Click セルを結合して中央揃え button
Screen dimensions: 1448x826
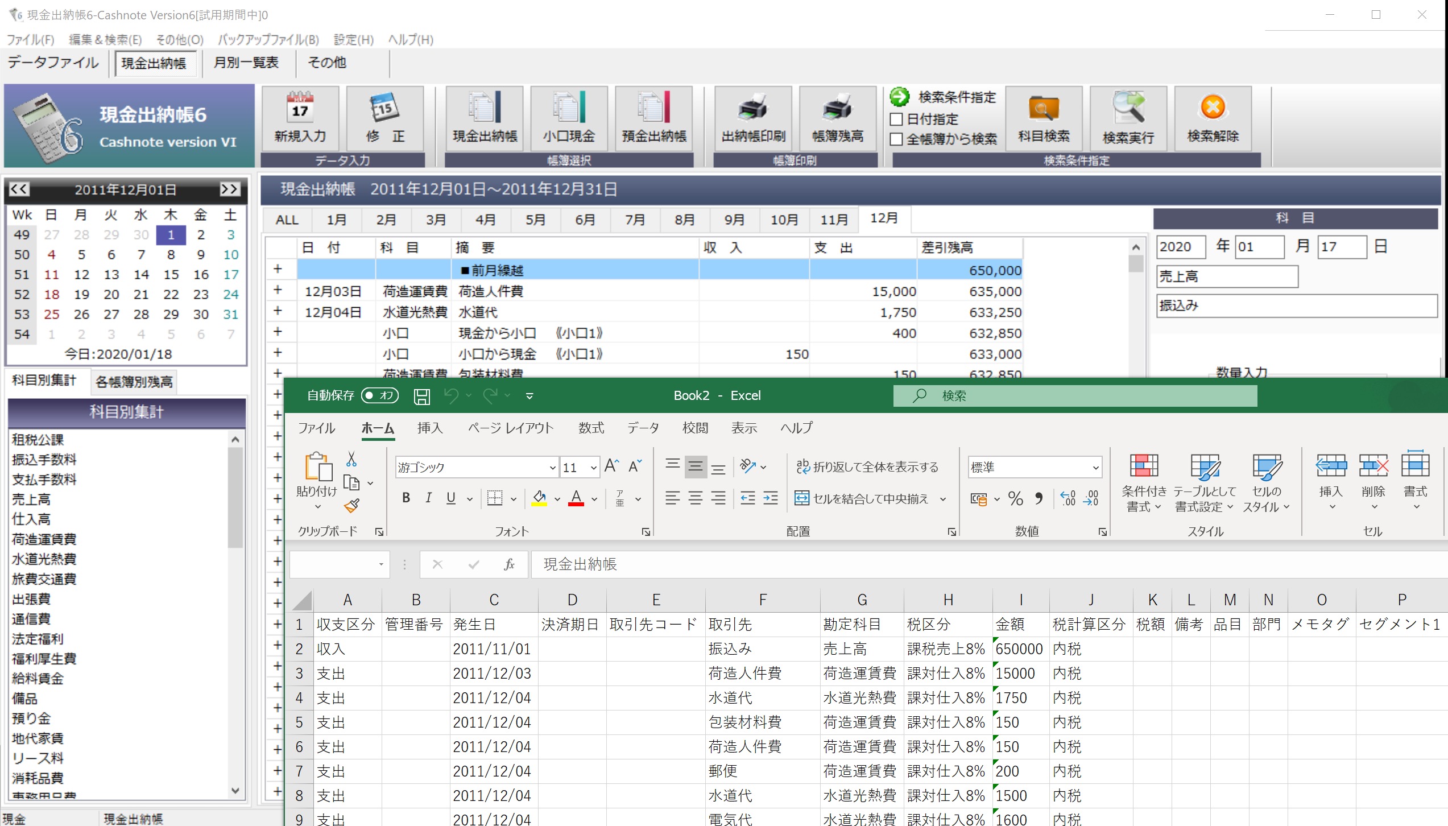tap(862, 499)
